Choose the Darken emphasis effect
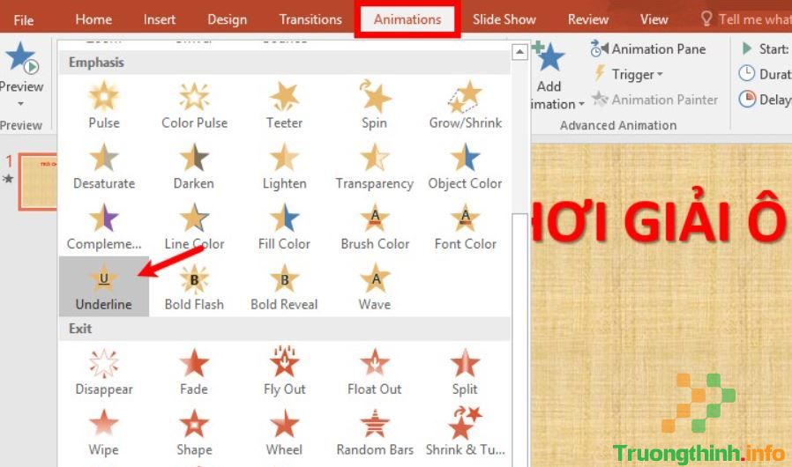 pyautogui.click(x=194, y=166)
